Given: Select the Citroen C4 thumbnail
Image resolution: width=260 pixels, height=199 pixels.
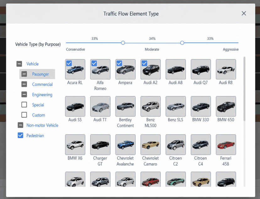Looking at the screenshot, I should (x=201, y=144).
